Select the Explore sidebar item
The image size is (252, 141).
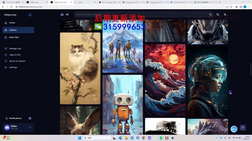point(13,30)
